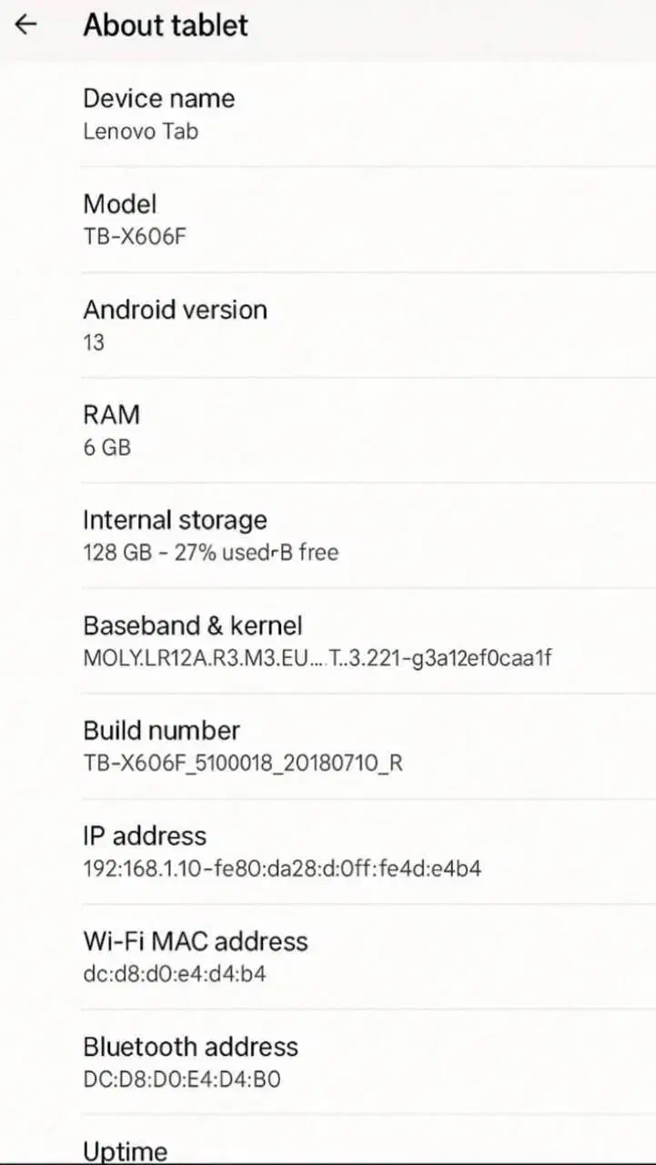Tap the TB-X606F model value

[136, 237]
